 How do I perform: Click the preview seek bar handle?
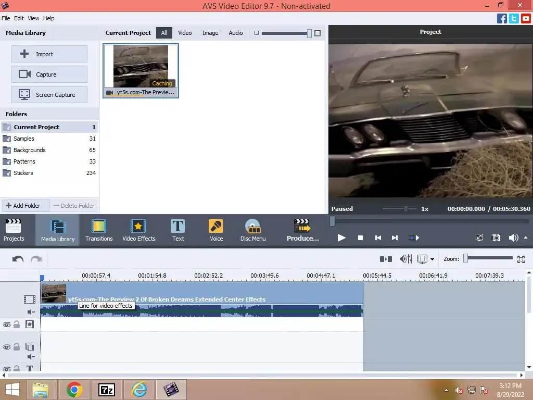333,221
